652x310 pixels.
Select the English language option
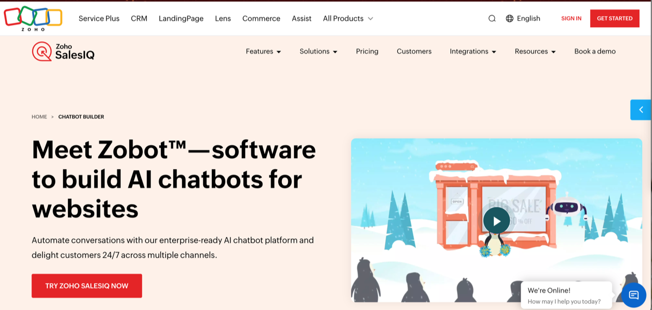pos(529,18)
